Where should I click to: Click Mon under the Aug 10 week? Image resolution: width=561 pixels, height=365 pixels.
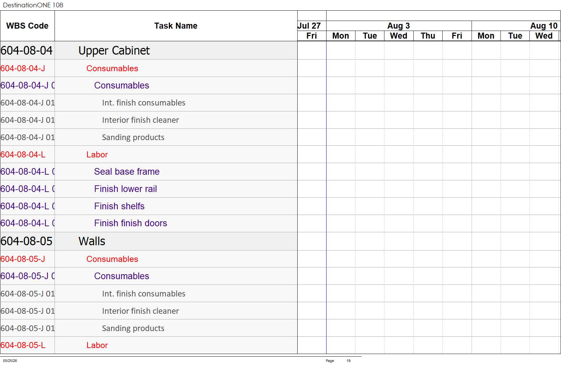tap(486, 36)
